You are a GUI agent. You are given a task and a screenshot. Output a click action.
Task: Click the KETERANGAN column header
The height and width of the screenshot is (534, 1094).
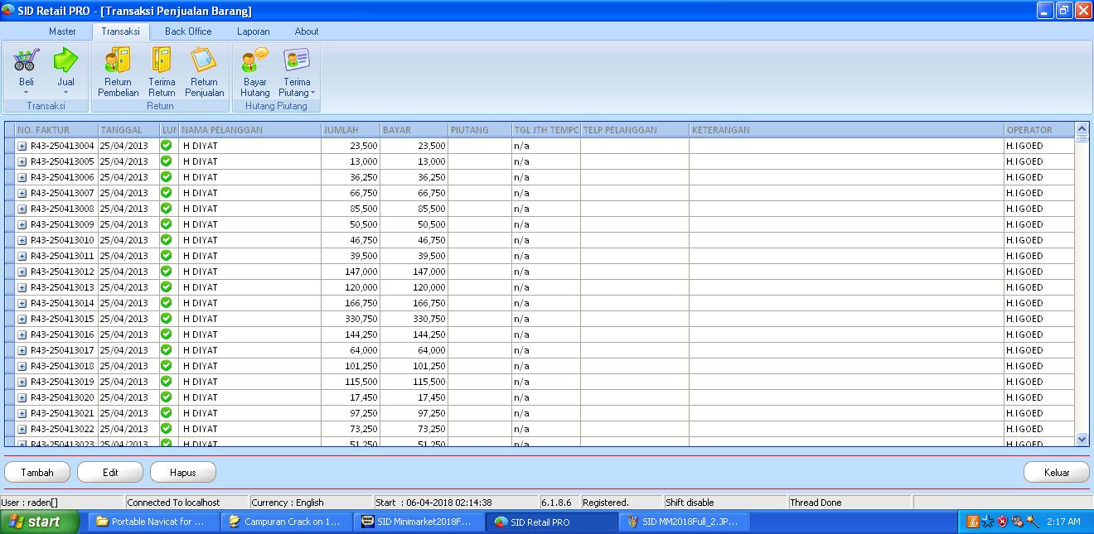coord(846,130)
